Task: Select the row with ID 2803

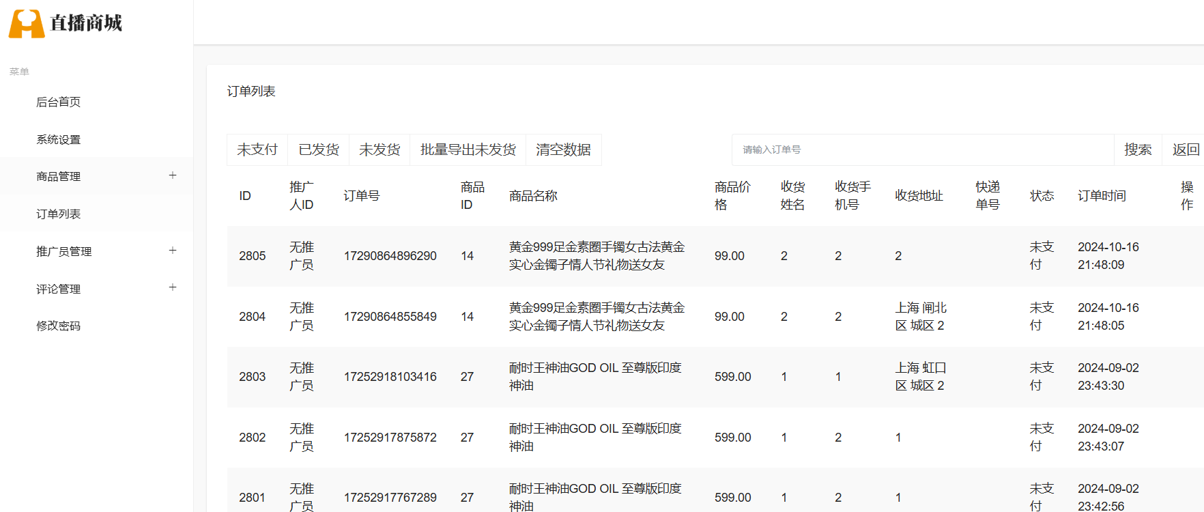Action: [x=253, y=377]
